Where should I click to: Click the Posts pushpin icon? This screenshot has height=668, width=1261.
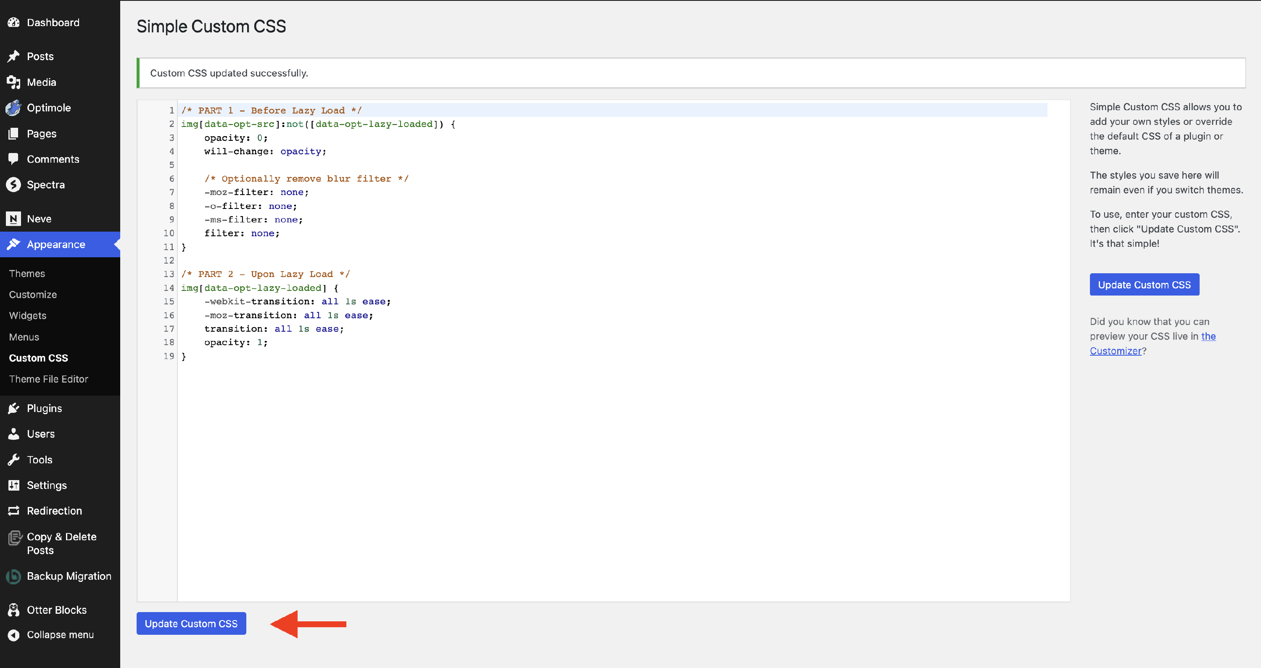pyautogui.click(x=14, y=56)
